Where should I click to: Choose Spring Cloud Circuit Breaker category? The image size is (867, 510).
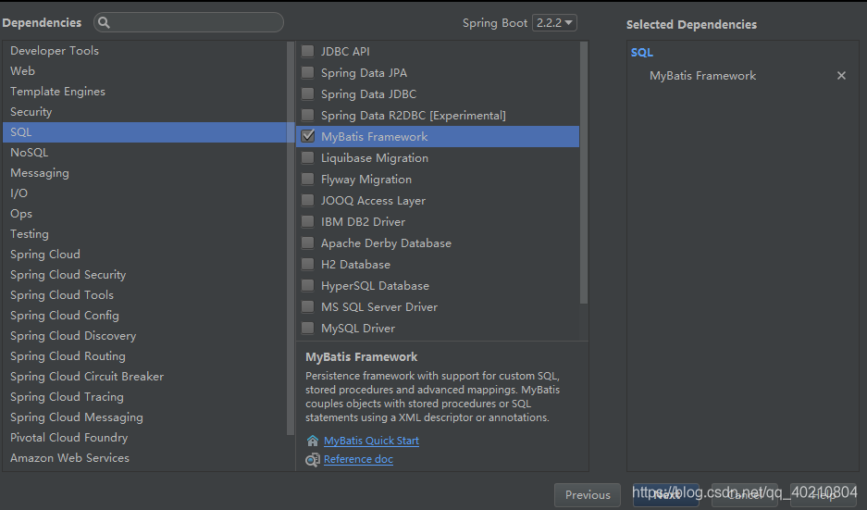(x=145, y=377)
